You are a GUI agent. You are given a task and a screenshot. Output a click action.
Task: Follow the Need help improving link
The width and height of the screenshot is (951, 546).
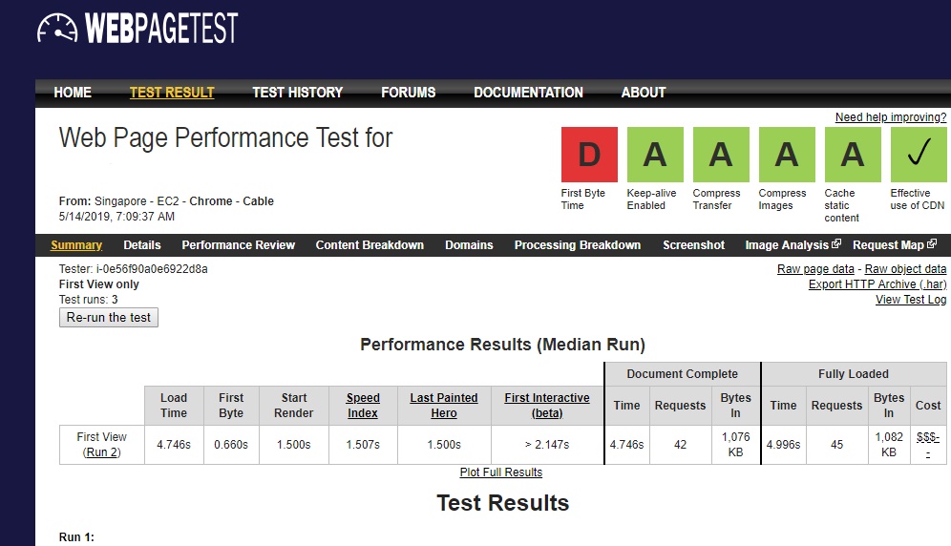point(890,117)
